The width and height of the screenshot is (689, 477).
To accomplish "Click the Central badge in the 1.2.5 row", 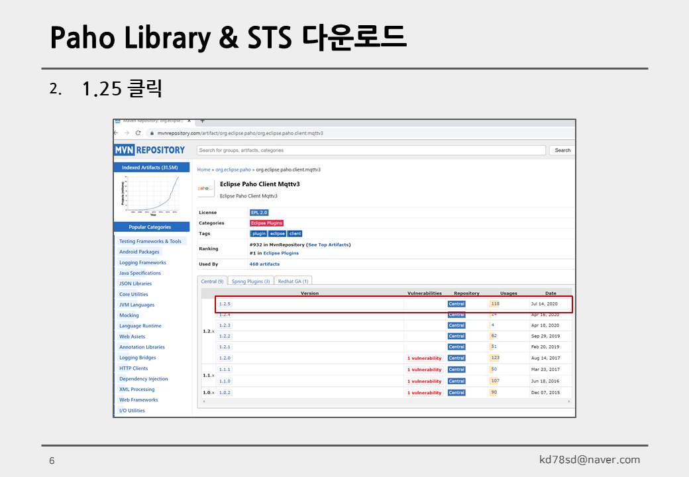I will (456, 304).
